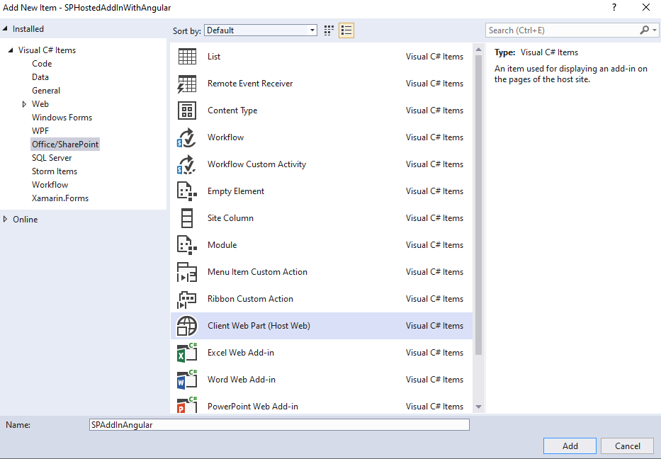Open search options dropdown arrow

(654, 30)
